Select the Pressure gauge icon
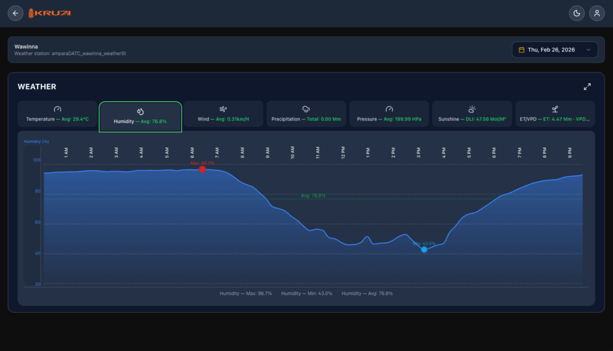The height and width of the screenshot is (351, 613). point(389,109)
